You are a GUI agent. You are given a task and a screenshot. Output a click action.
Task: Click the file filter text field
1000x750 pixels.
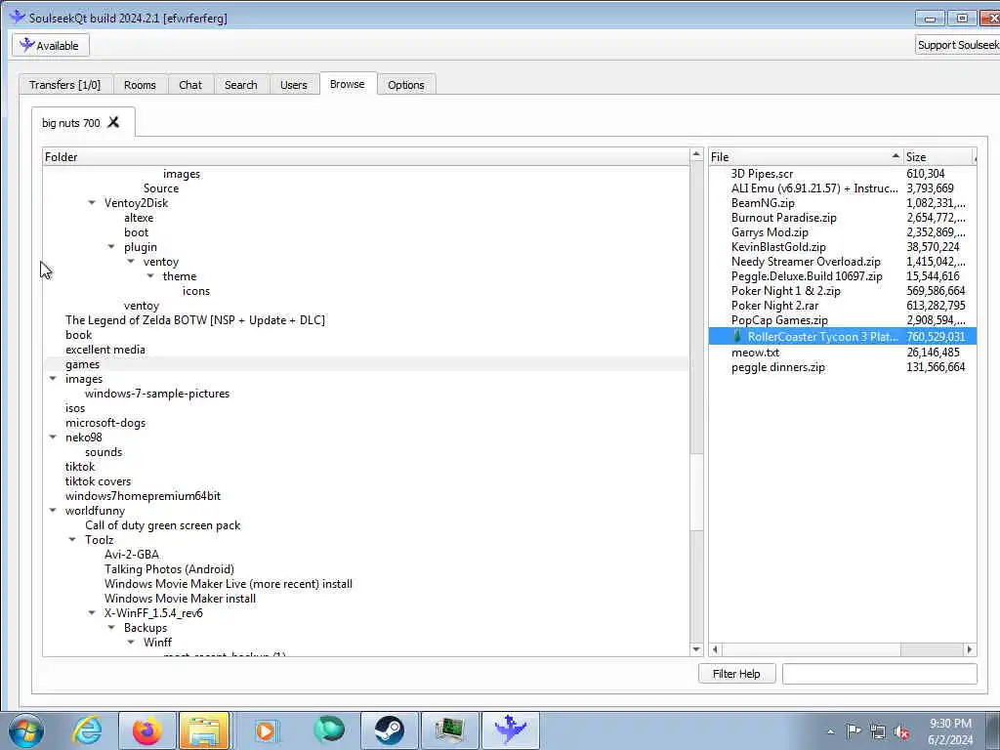[880, 674]
